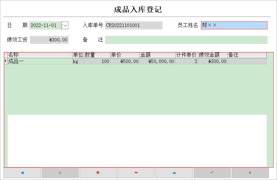Screen dimensions: 277x180
Task: Click the 名称 column header
Action: 40,55
